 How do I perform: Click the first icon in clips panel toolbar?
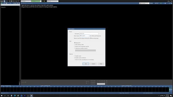click(1, 3)
